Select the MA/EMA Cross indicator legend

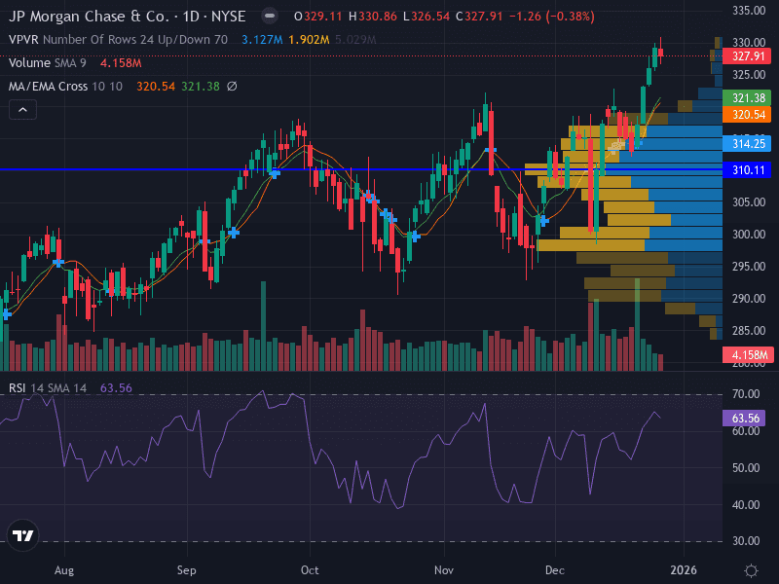pyautogui.click(x=65, y=87)
